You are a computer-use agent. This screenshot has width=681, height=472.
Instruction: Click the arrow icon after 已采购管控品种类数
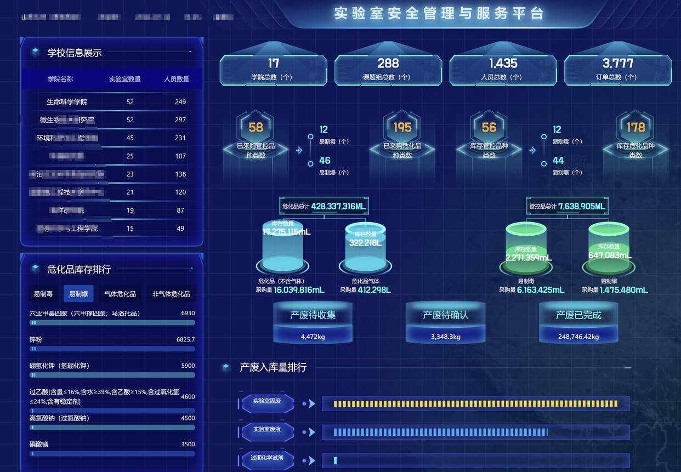299,150
